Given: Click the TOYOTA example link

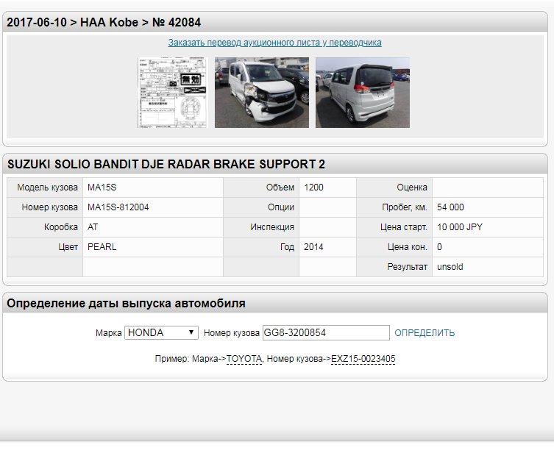Looking at the screenshot, I should pyautogui.click(x=244, y=359).
